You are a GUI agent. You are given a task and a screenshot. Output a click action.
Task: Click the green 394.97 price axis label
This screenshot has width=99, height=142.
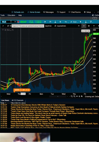click(x=96, y=34)
